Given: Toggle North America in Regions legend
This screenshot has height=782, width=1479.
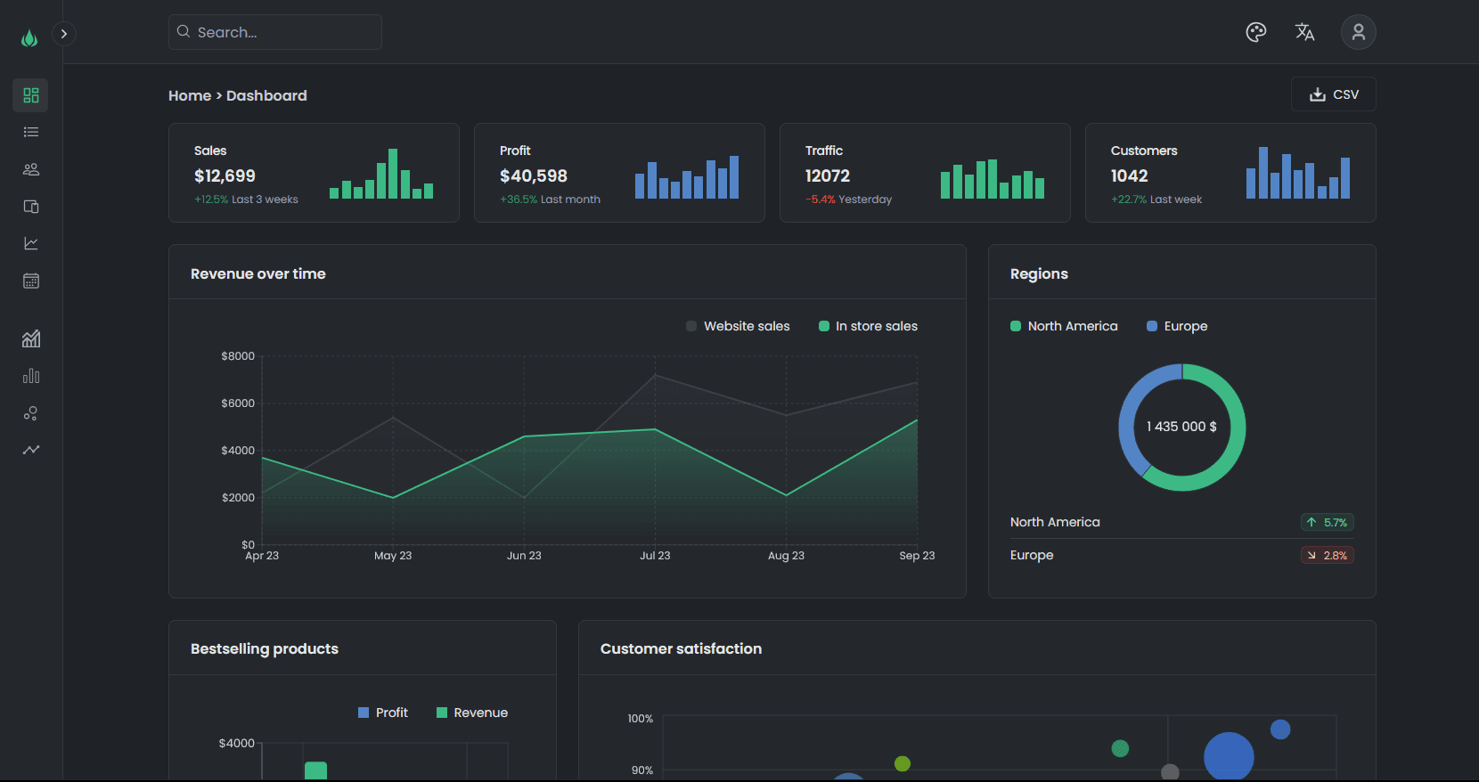Looking at the screenshot, I should tap(1064, 326).
